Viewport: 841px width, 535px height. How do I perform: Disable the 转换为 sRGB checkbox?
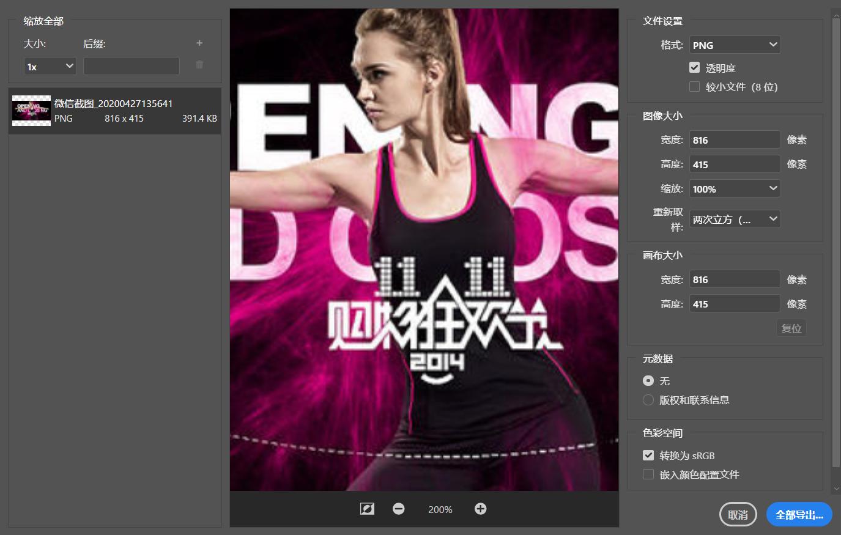pos(648,456)
